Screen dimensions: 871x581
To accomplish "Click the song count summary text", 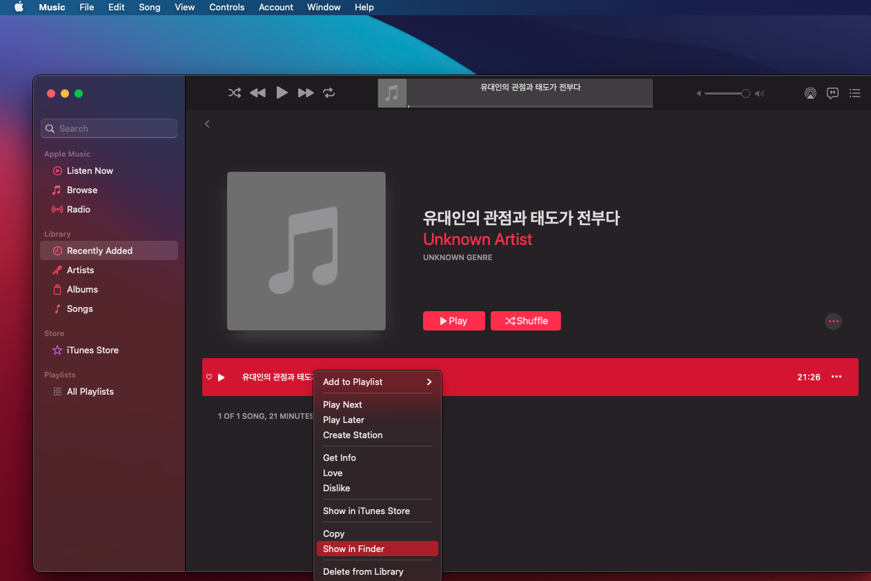I will [x=266, y=417].
